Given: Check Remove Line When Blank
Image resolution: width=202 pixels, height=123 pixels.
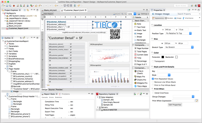Looking at the screenshot, I should point(153,82).
